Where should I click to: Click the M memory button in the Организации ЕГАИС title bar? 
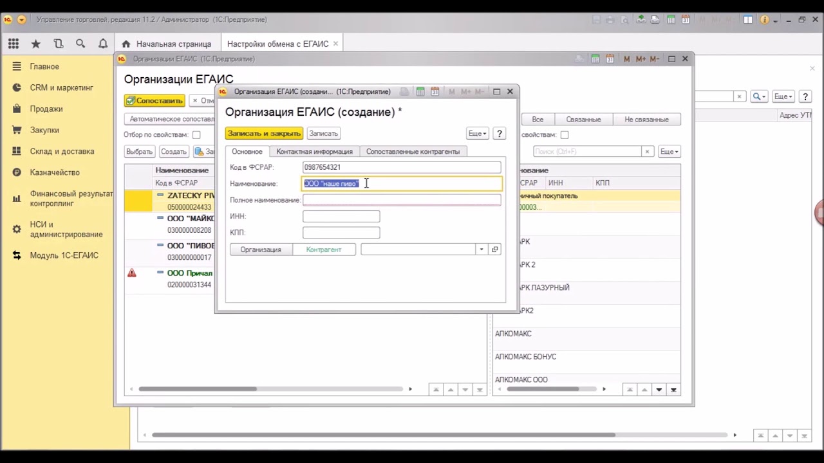(627, 59)
